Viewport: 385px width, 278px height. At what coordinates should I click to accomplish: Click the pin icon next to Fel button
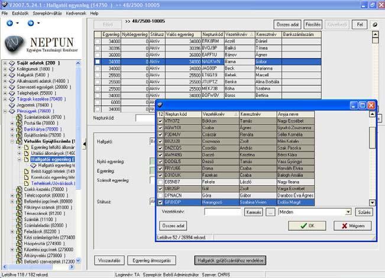[375, 25]
